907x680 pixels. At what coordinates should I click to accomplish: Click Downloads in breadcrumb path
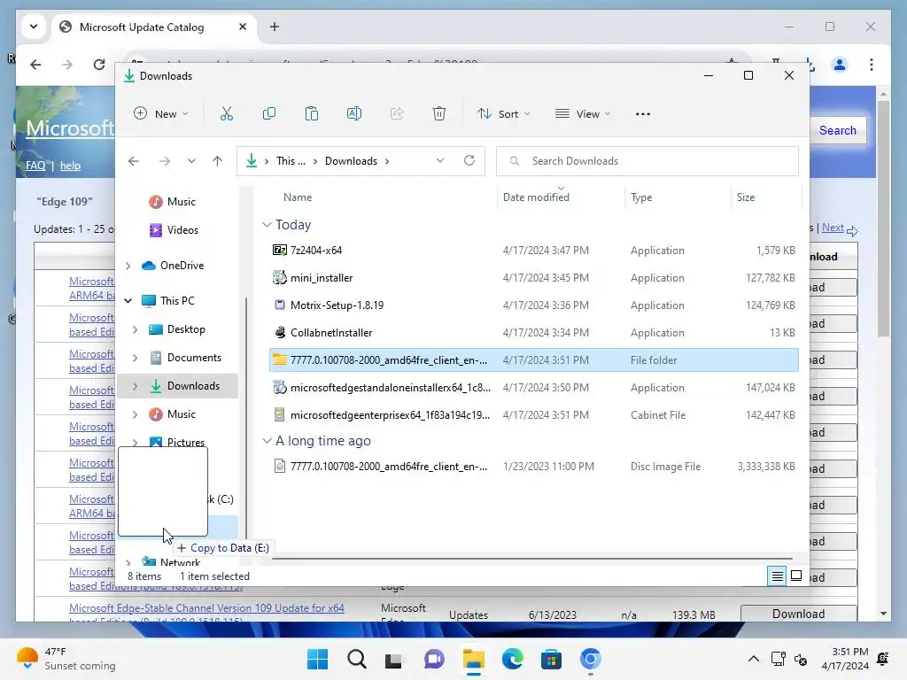coord(351,161)
